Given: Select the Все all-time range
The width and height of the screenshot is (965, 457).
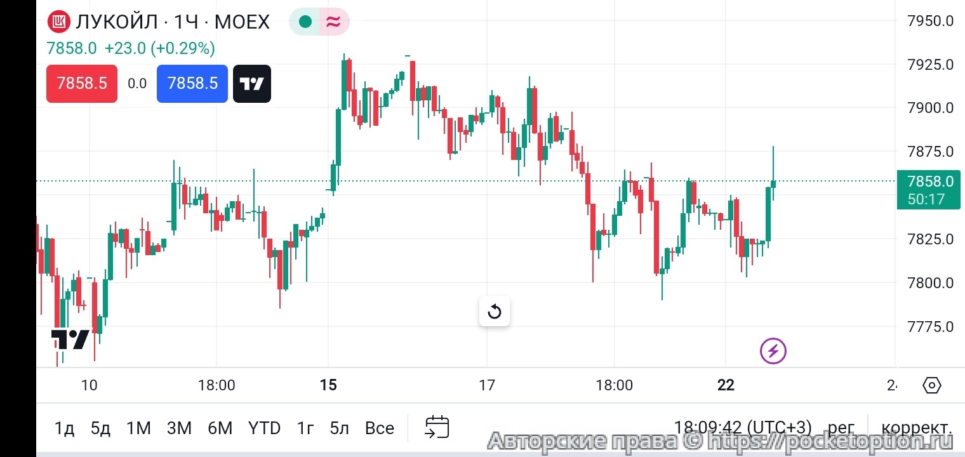Looking at the screenshot, I should [x=379, y=428].
